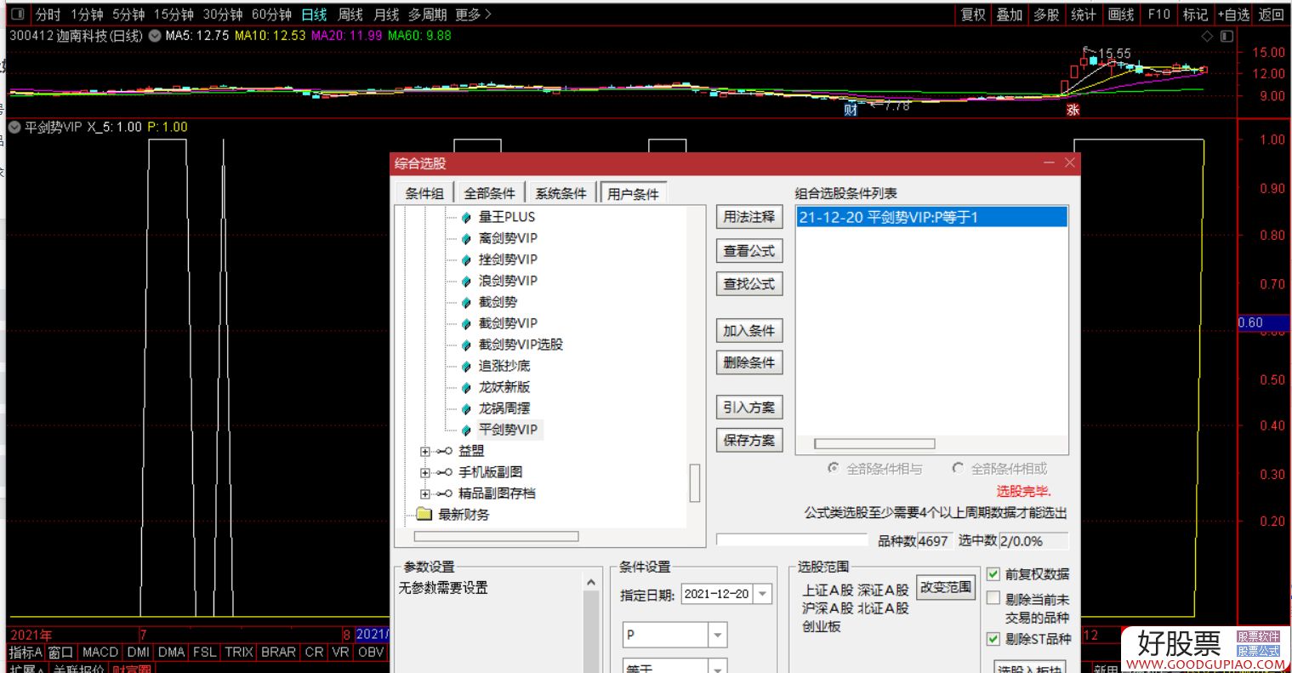Click the 加入条件 button

(748, 331)
